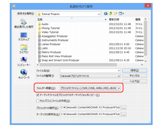Enable create file per clip checkbox
Image resolution: width=161 pixels, height=129 pixels.
pyautogui.click(x=37, y=101)
